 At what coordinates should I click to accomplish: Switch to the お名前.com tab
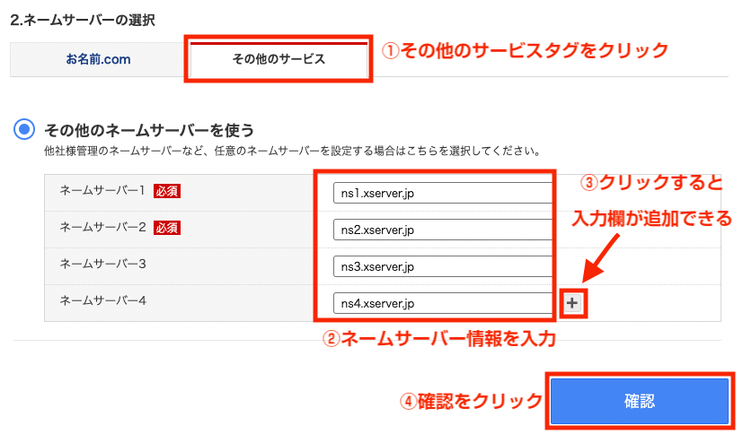(x=98, y=59)
